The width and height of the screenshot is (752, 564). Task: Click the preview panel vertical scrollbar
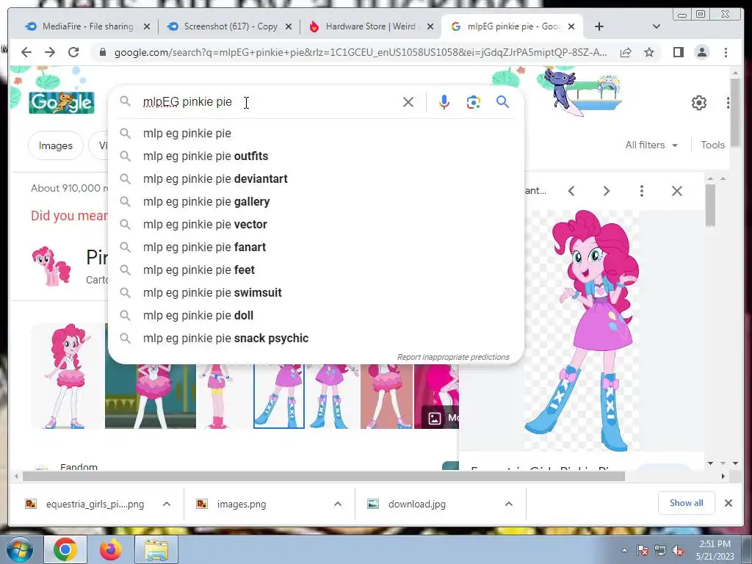point(710,206)
